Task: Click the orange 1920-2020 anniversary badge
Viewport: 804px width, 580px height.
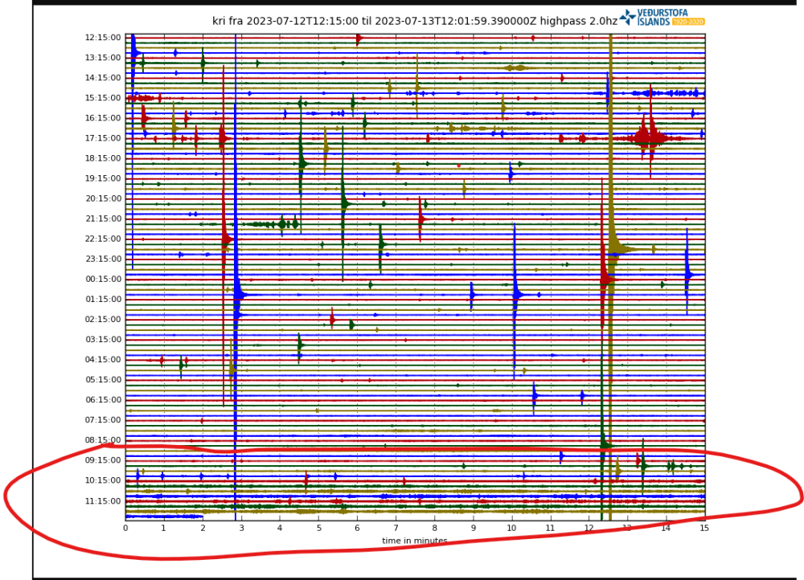Action: click(x=688, y=22)
